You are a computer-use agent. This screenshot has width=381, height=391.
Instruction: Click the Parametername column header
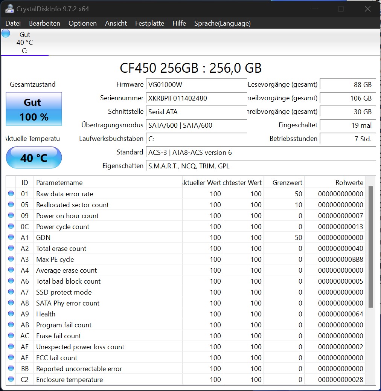point(108,183)
